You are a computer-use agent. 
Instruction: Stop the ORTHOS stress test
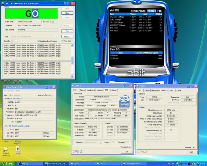click(x=67, y=13)
